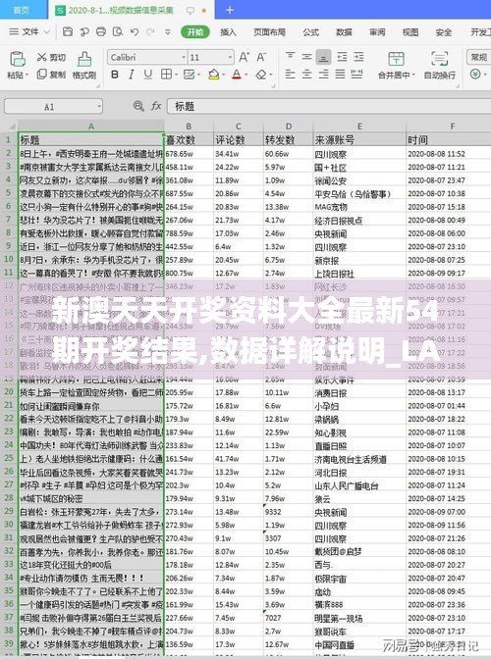
Task: Click the Paste clipboard icon
Action: tap(18, 59)
